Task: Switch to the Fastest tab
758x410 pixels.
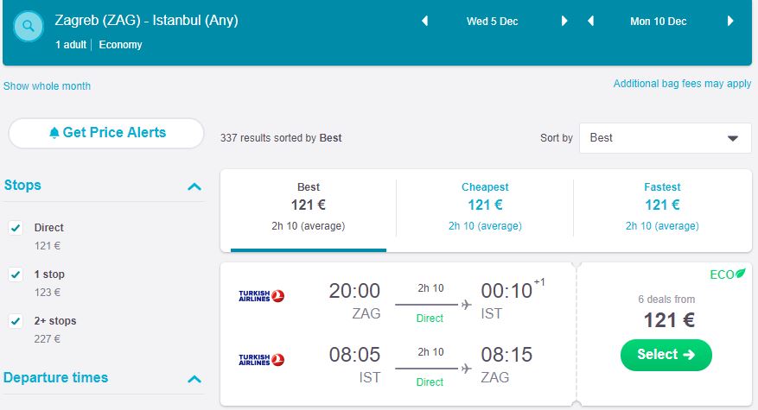Action: [662, 207]
